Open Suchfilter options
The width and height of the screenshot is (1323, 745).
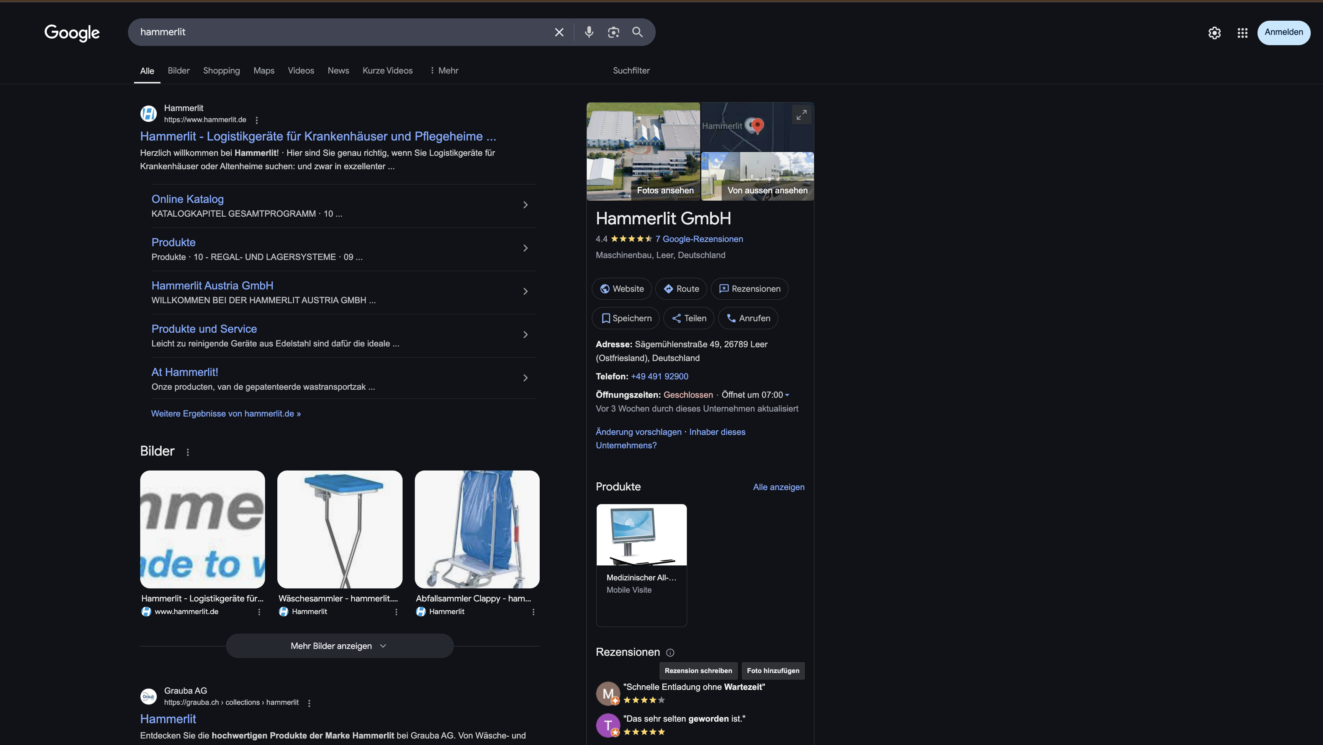pos(631,71)
